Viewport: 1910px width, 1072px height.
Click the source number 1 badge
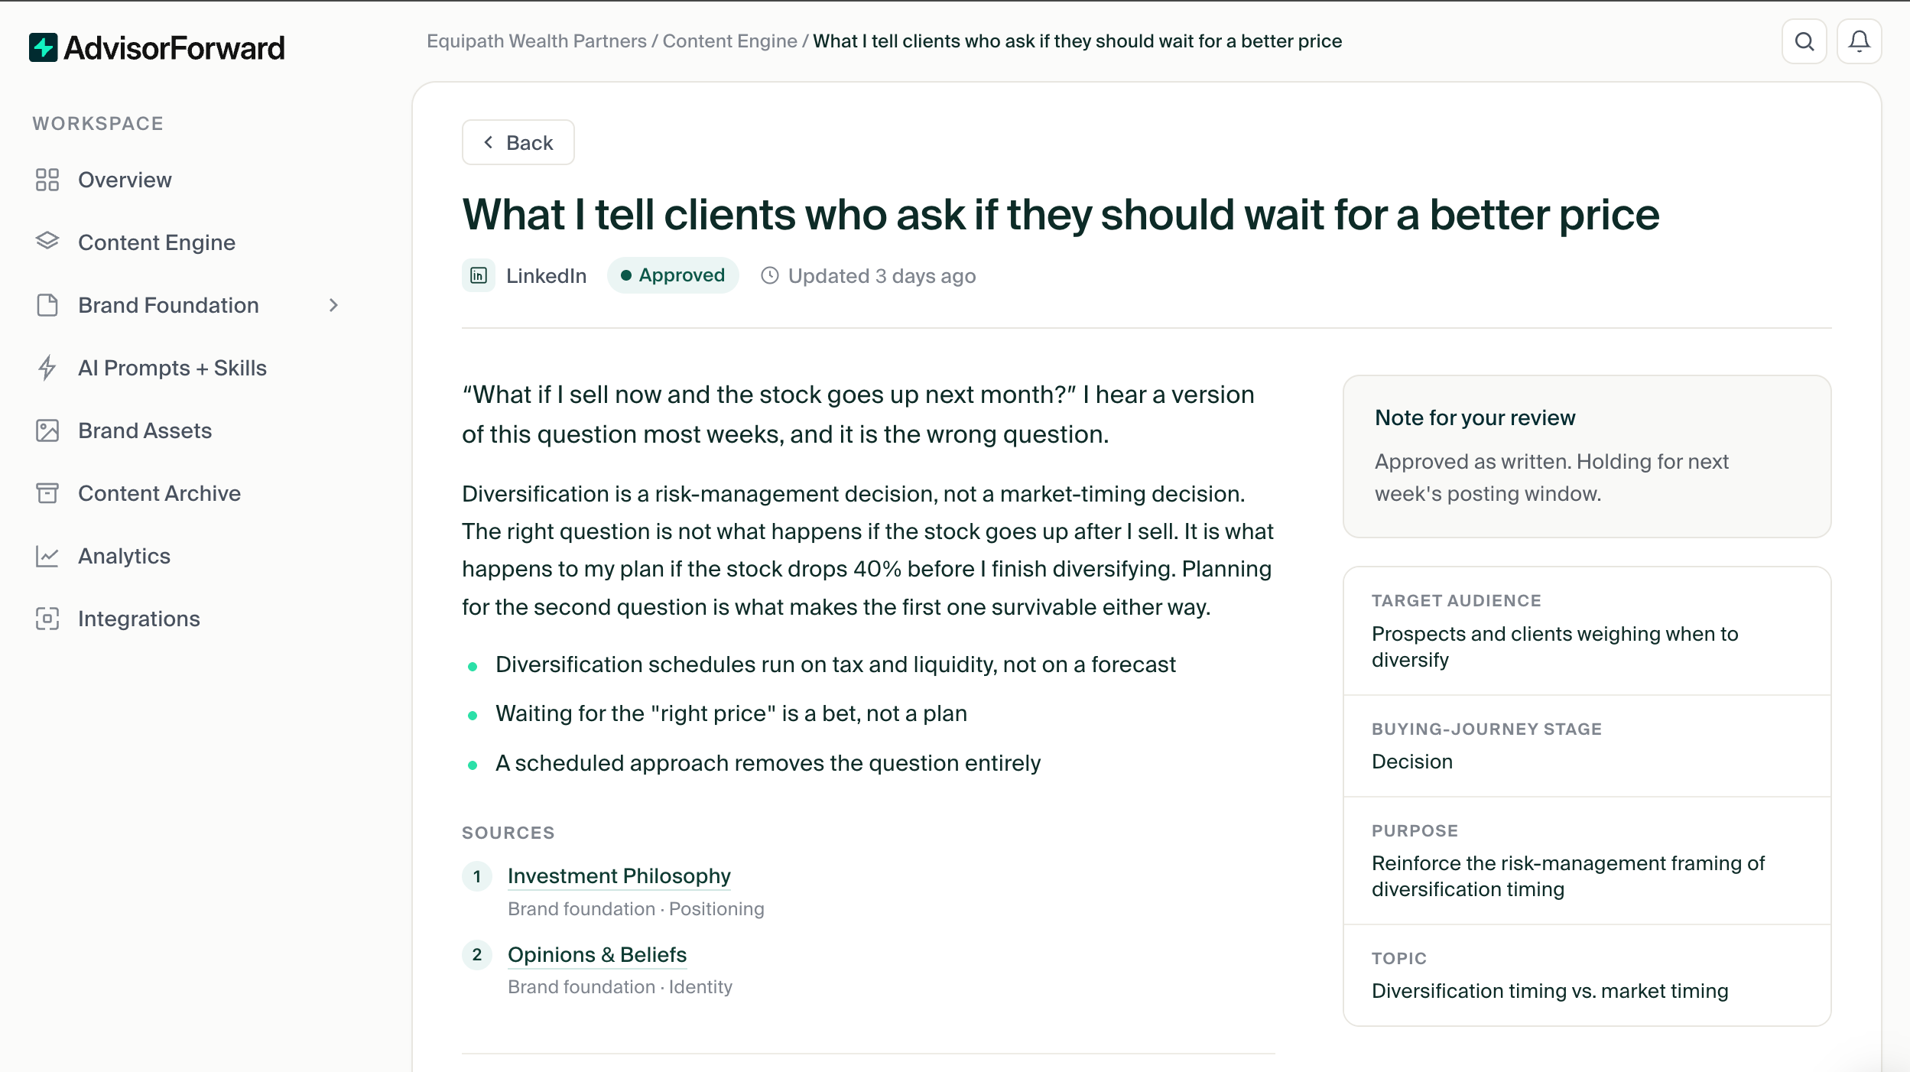coord(477,876)
